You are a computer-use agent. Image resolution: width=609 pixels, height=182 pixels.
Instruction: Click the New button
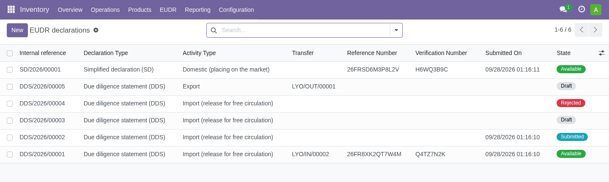point(17,30)
